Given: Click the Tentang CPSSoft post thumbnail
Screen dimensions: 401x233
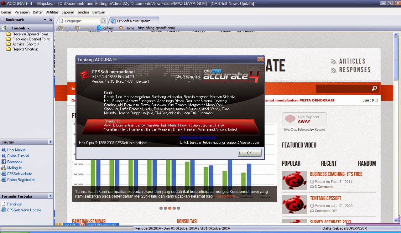Looking at the screenshot, I should tap(294, 205).
